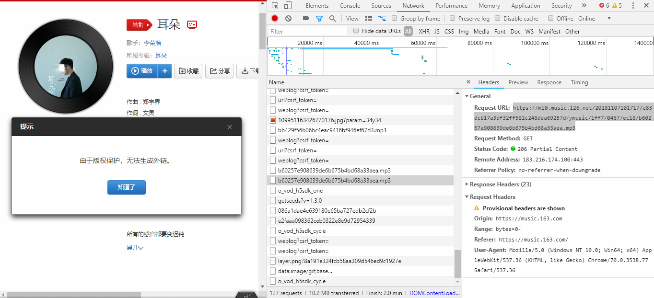Search within network requests

332,18
